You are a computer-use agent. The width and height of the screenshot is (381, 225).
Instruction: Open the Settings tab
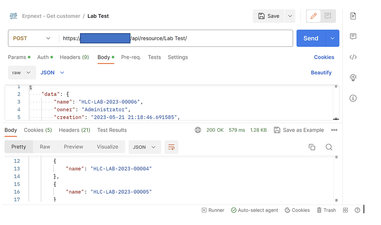point(178,57)
